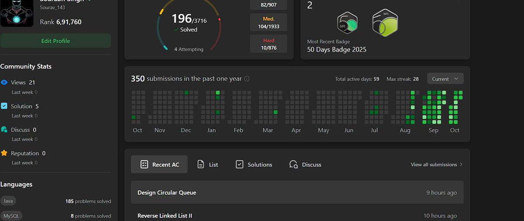Click the Hard 10/876 difficulty box
The image size is (524, 221).
pos(269,44)
